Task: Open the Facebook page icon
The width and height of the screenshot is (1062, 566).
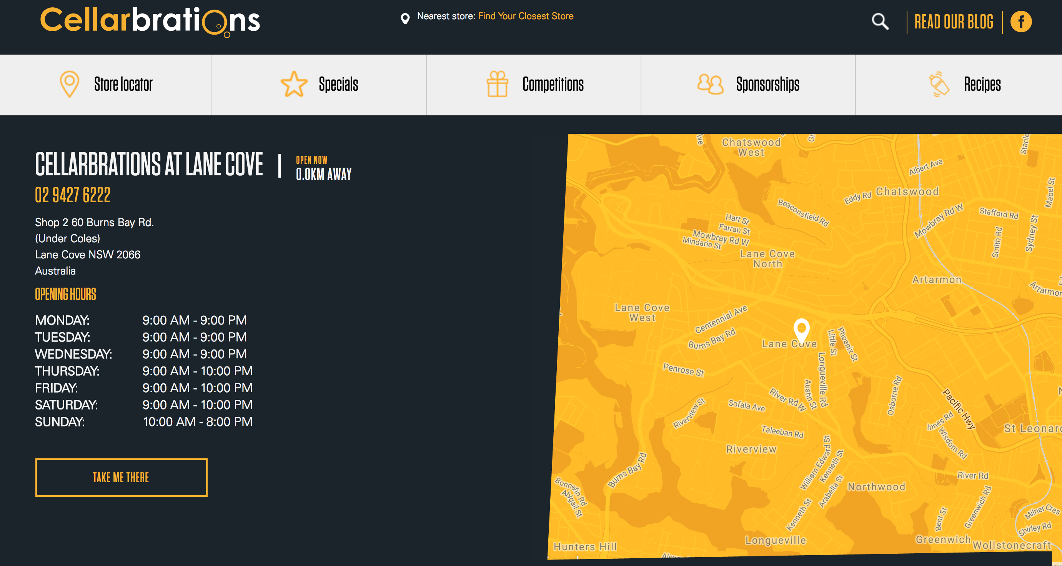Action: [1021, 22]
